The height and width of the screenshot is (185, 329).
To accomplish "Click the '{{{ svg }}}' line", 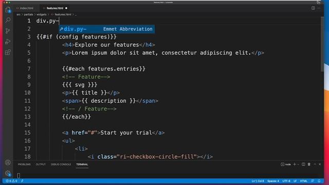I will point(80,85).
